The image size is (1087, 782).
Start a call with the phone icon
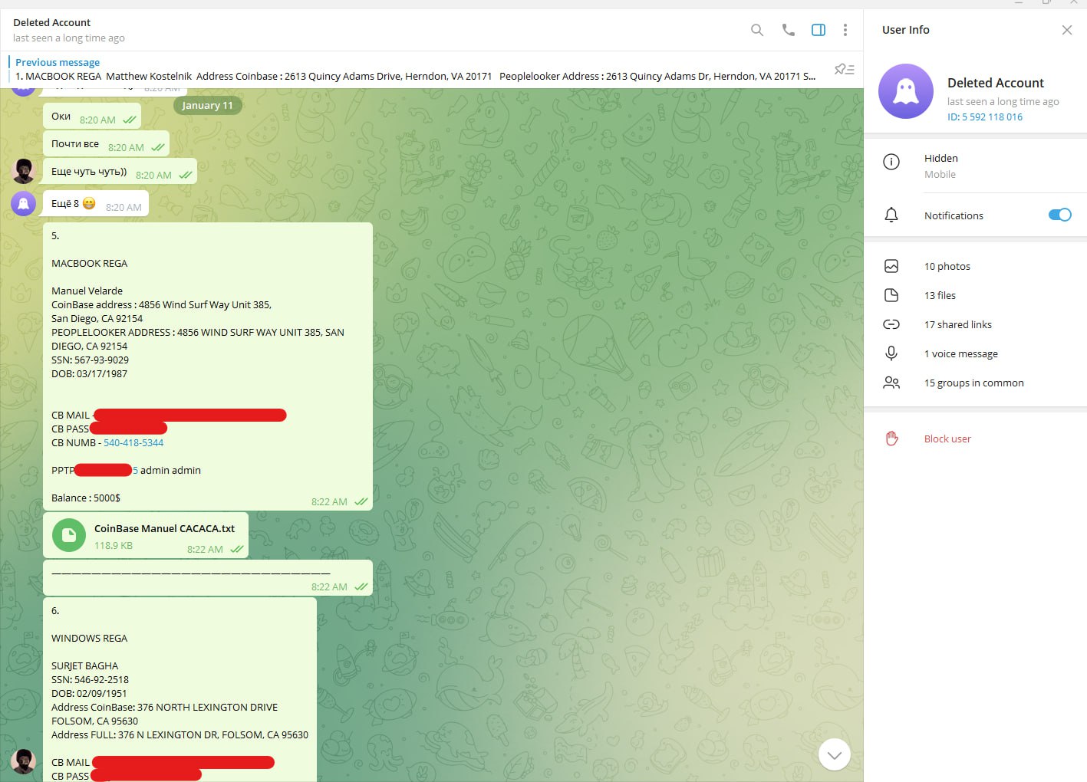(x=788, y=30)
